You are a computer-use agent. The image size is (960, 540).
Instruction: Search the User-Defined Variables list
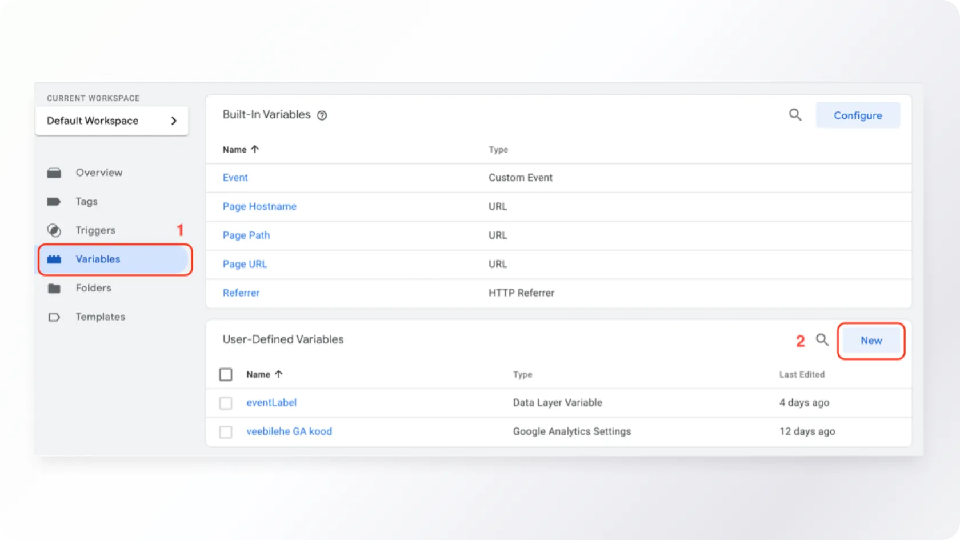822,340
